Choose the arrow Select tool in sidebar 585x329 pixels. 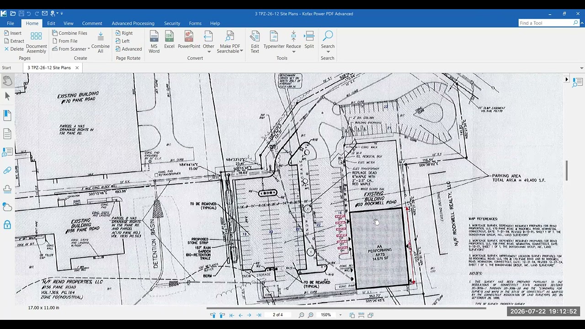[x=7, y=96]
